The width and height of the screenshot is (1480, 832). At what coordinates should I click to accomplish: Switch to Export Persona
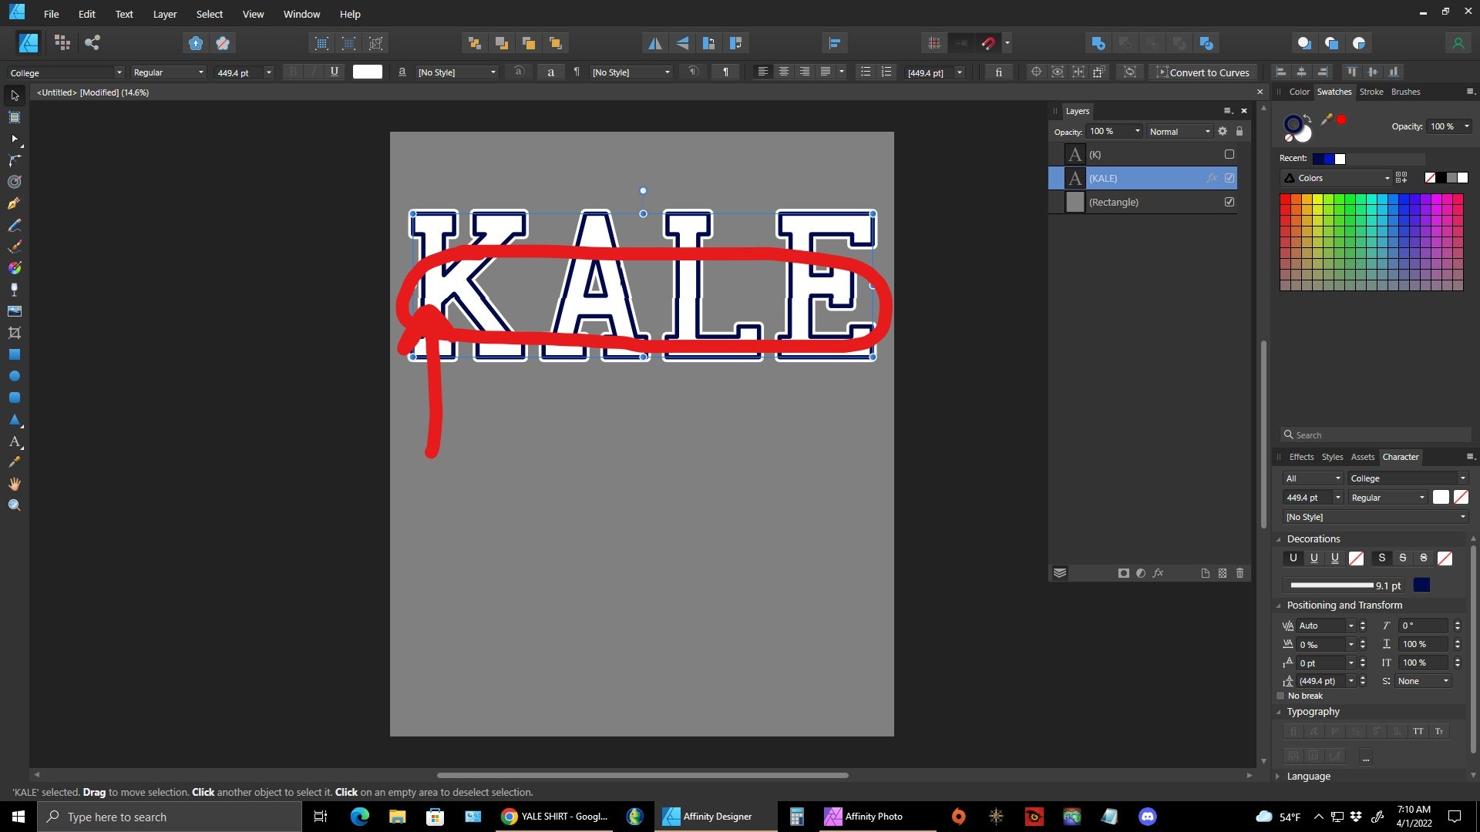point(92,43)
